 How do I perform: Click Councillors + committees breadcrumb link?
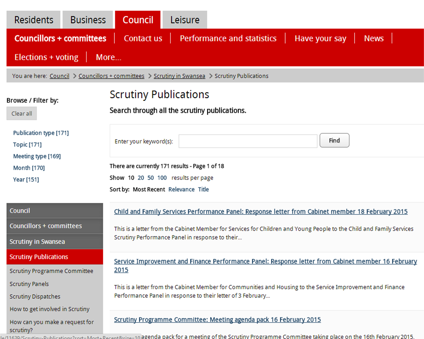(x=111, y=76)
